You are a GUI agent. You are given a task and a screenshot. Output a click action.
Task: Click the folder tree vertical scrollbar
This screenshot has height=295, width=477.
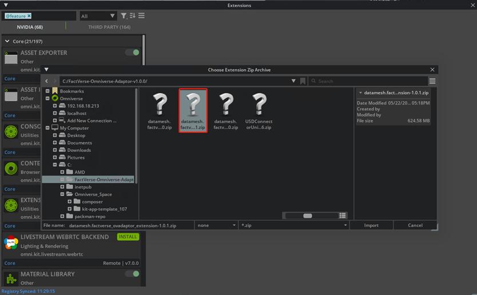136,135
